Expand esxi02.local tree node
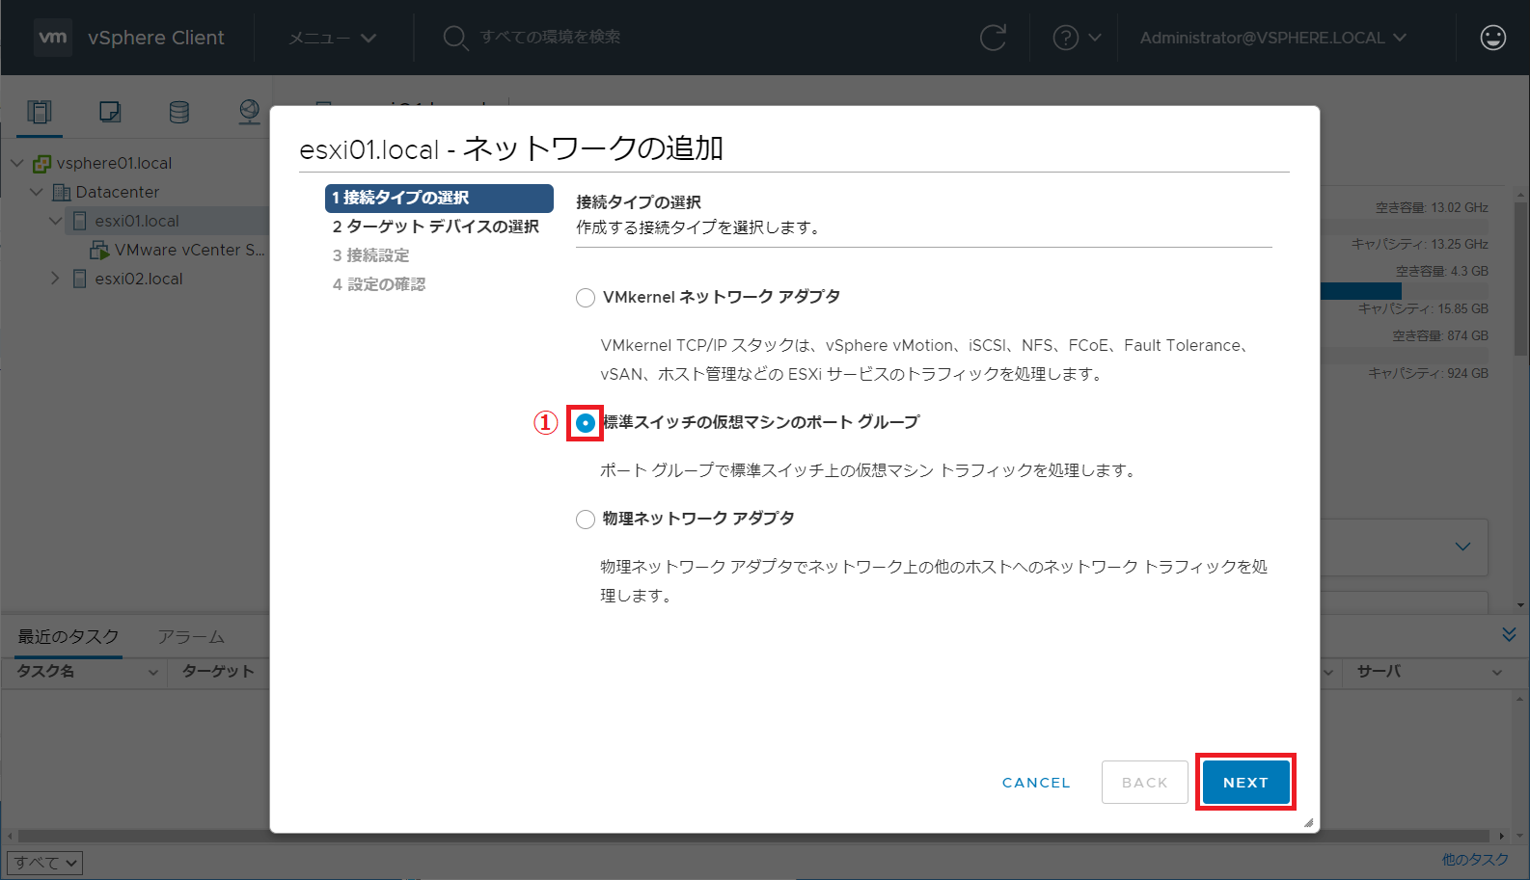Screen dimensions: 1530x880 coord(55,279)
